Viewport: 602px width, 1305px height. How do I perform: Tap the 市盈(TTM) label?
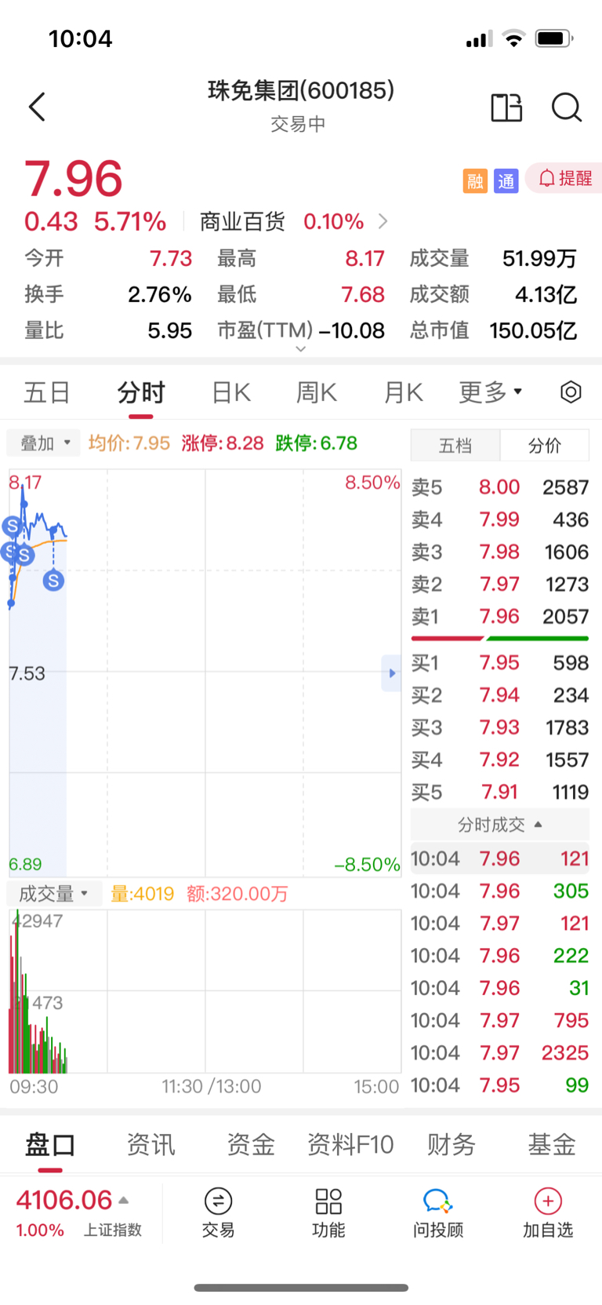click(265, 330)
